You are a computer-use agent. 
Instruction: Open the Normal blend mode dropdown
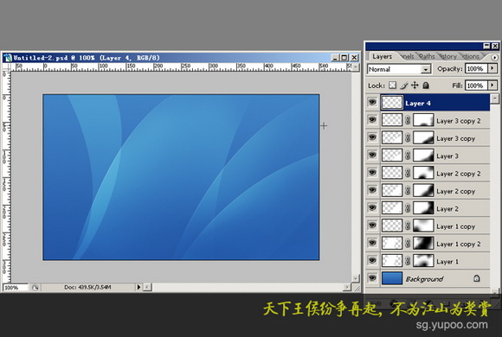pos(399,69)
